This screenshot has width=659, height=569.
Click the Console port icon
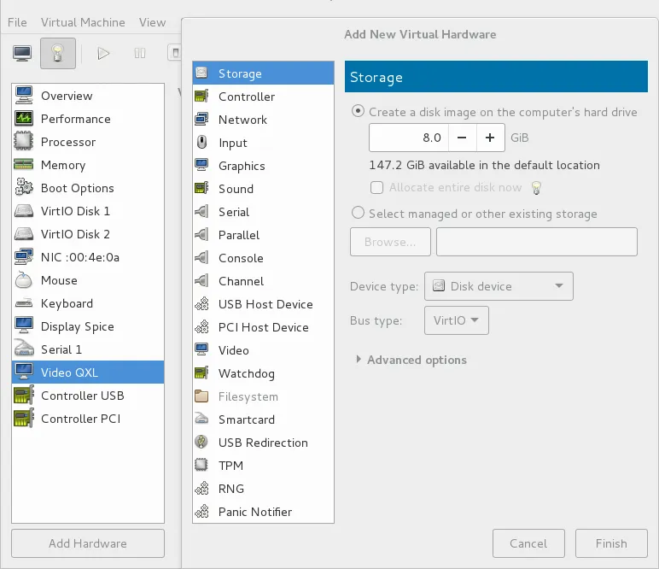(201, 258)
